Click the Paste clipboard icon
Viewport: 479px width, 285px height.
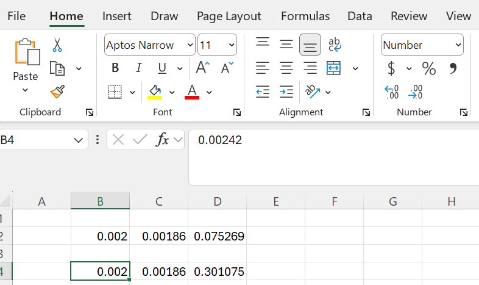(x=27, y=51)
